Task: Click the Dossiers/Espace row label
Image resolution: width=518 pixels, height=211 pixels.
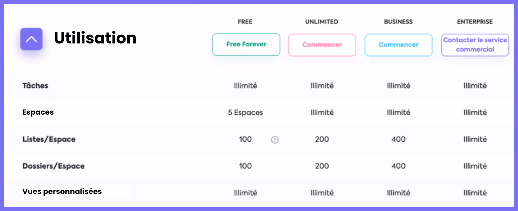Action: pos(53,166)
